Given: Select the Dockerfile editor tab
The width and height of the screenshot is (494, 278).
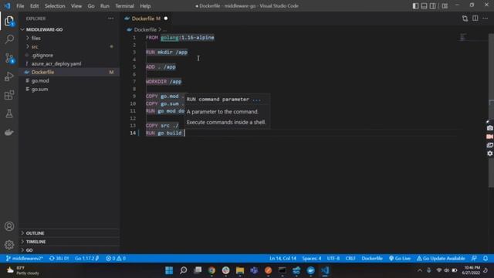Looking at the screenshot, I should tap(146, 19).
